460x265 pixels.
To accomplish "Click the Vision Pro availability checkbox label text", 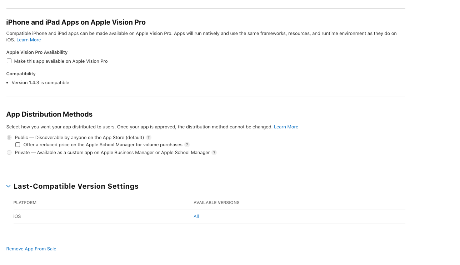I will coord(61,61).
